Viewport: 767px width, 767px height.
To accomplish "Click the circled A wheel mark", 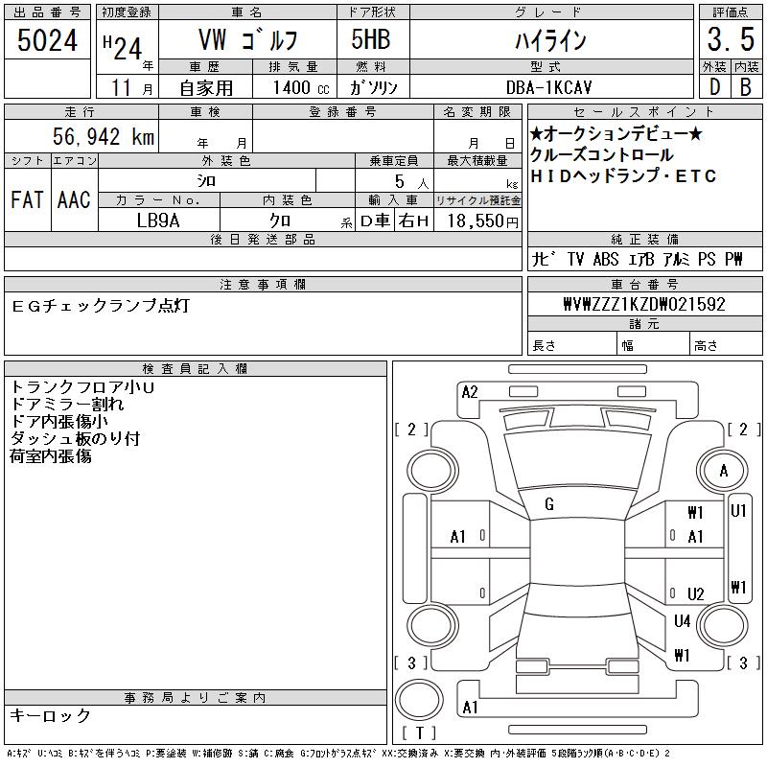I will 723,471.
